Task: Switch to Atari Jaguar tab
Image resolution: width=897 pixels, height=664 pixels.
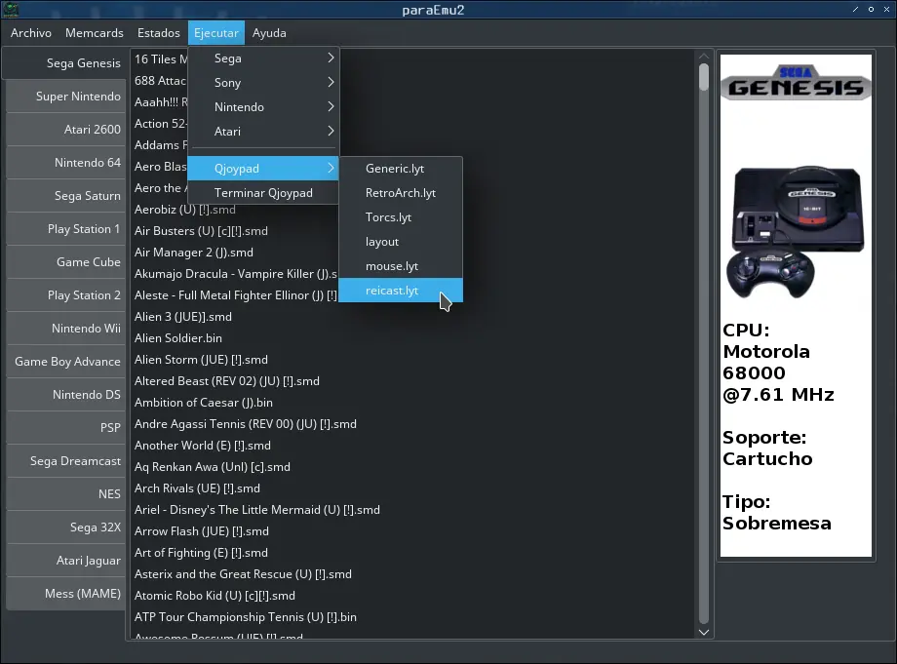Action: coord(66,561)
